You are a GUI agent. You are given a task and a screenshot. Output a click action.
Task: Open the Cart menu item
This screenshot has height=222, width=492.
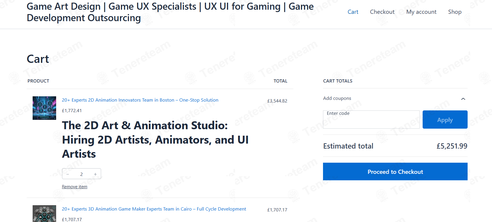click(353, 12)
